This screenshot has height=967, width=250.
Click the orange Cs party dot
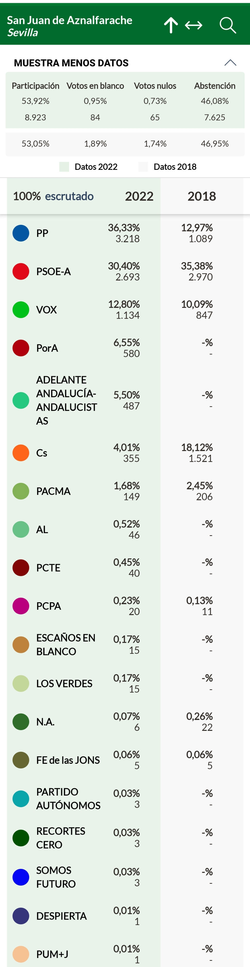(21, 453)
